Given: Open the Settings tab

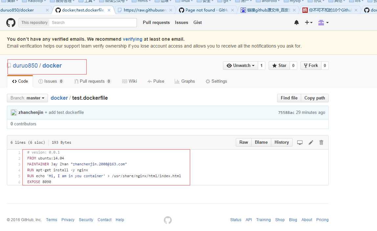Looking at the screenshot, I should 216,81.
